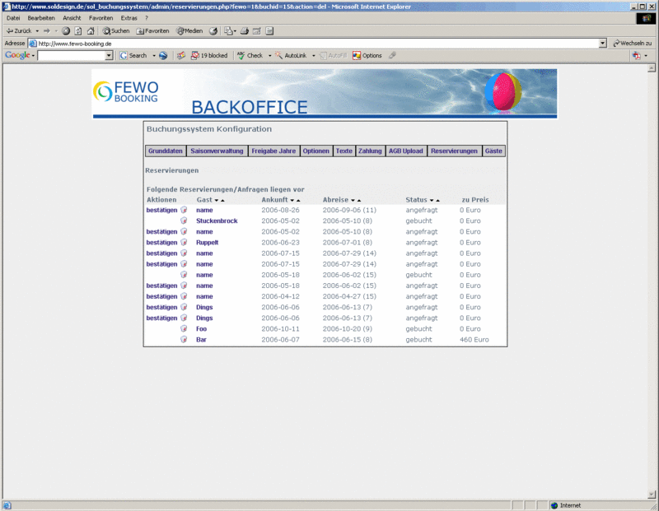Open the Zurück button history dropdown

coord(37,30)
